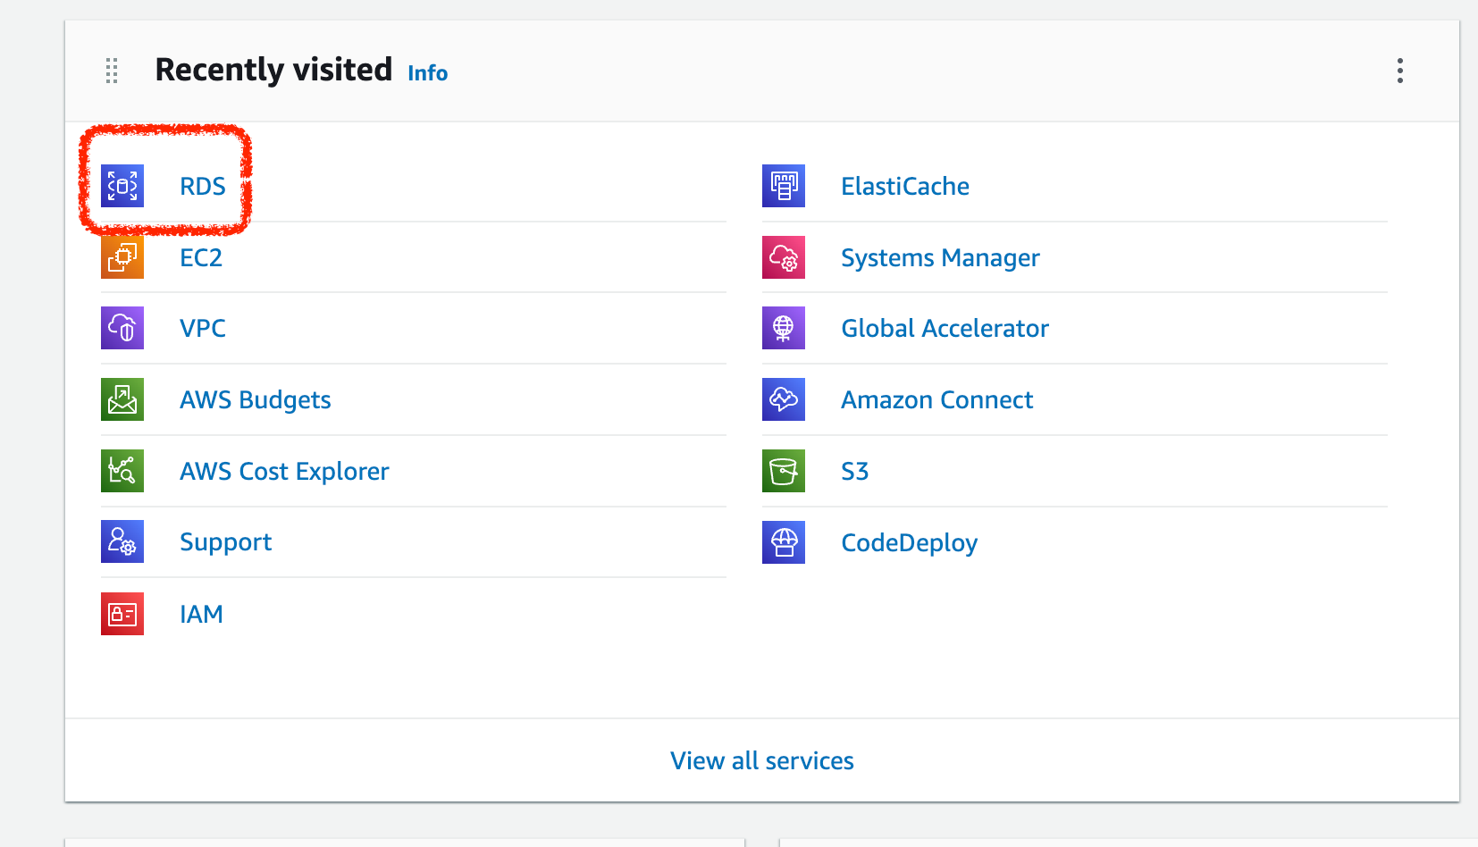Click the AWS Budgets envelope icon
This screenshot has height=847, width=1478.
pyautogui.click(x=122, y=399)
